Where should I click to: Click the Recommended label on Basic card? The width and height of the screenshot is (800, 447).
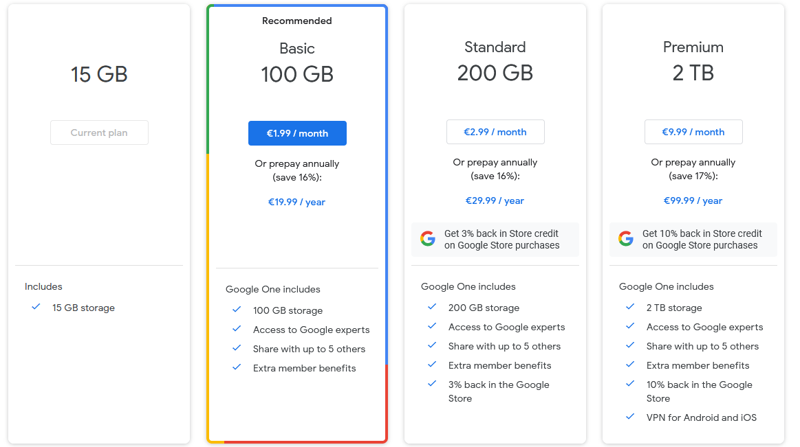[297, 21]
